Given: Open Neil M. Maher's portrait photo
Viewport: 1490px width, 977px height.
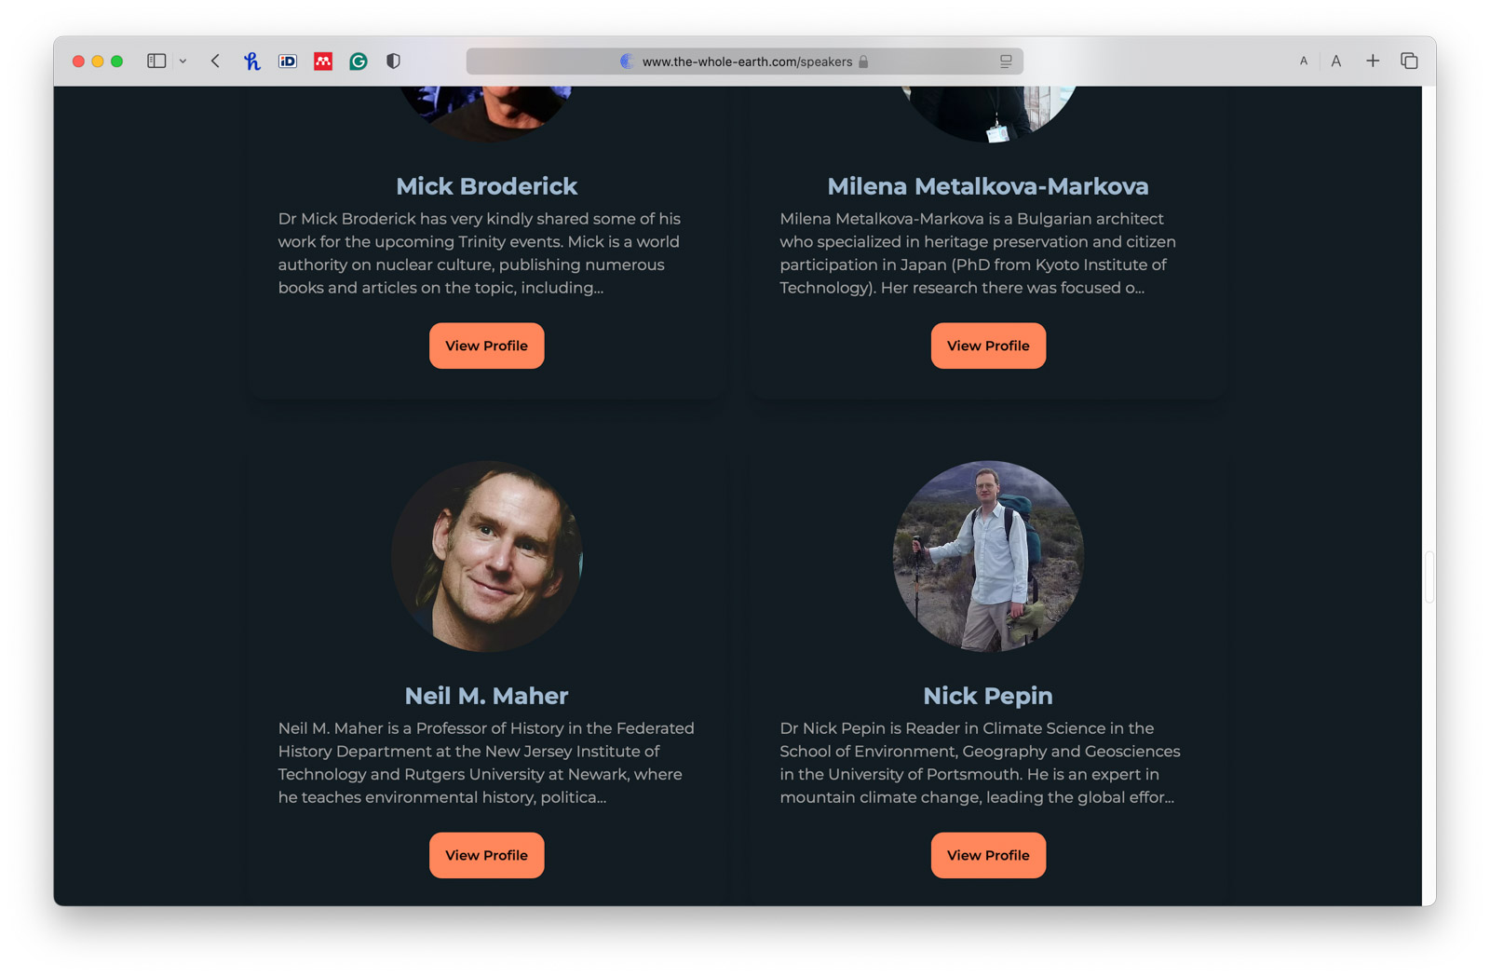Looking at the screenshot, I should tap(486, 556).
